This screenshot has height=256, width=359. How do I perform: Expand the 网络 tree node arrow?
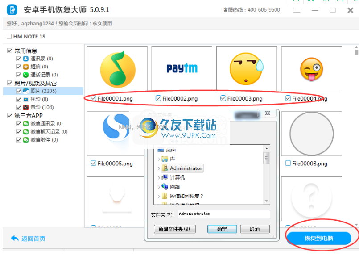159,187
